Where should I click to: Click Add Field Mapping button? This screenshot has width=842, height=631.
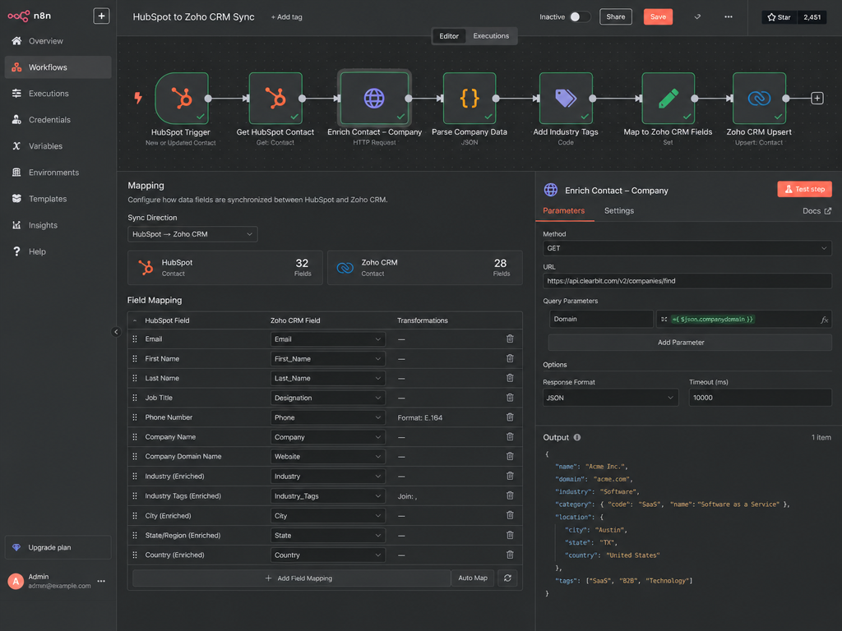pyautogui.click(x=292, y=578)
